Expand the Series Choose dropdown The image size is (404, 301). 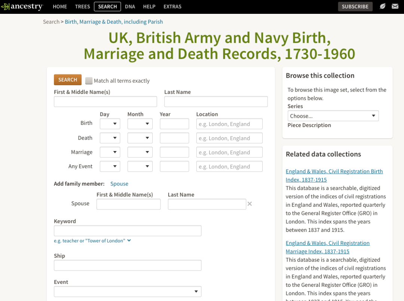point(333,116)
